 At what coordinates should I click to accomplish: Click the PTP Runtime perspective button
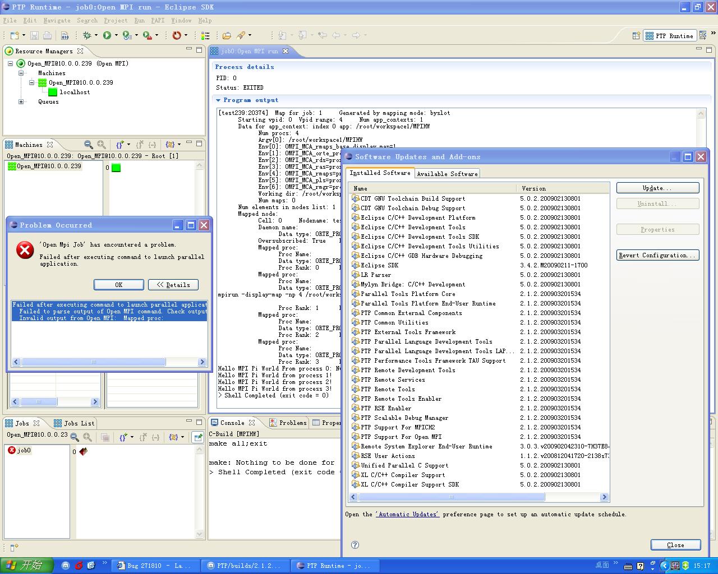670,35
